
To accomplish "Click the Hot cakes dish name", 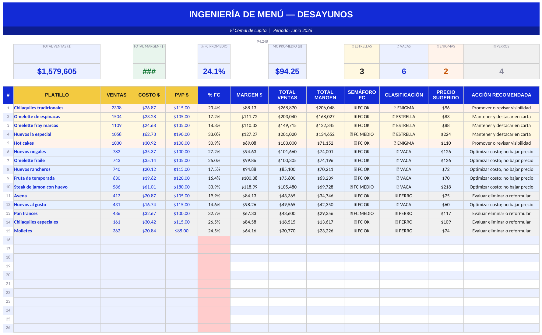I will (24, 143).
